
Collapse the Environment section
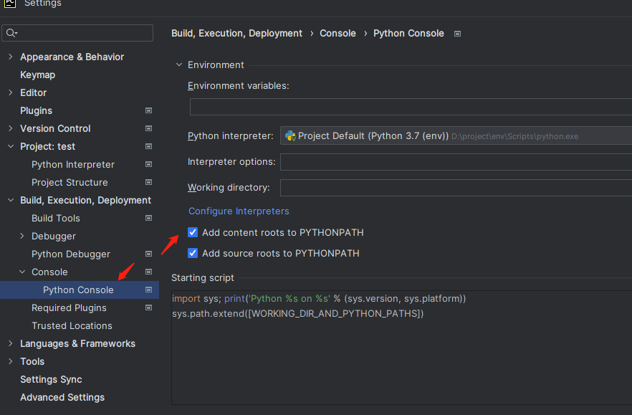point(179,65)
